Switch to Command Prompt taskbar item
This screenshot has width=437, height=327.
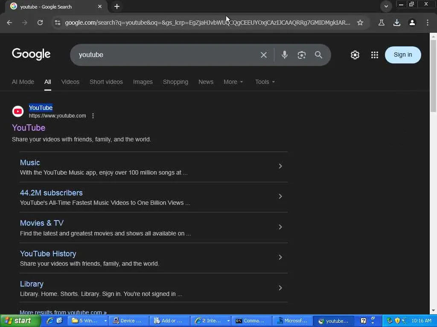pos(251,321)
